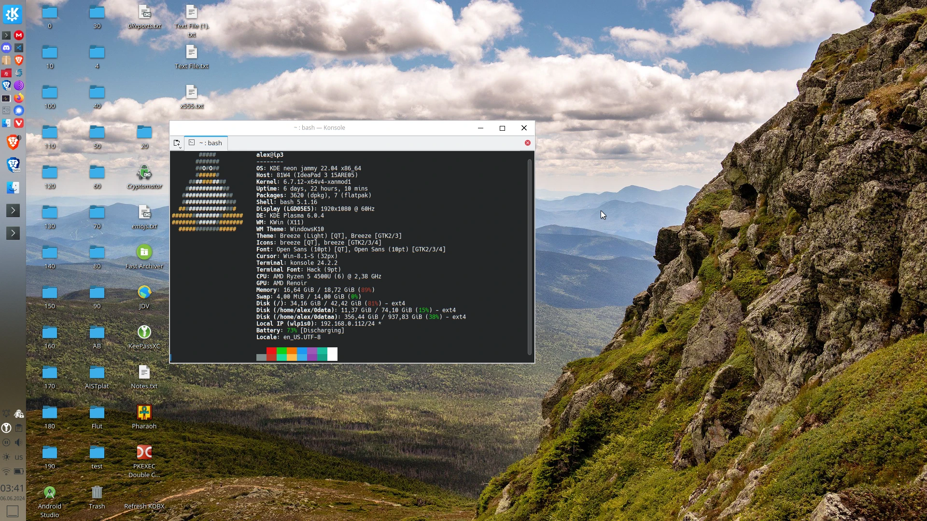Open KeePassXC key icon in system tray

coord(6,428)
